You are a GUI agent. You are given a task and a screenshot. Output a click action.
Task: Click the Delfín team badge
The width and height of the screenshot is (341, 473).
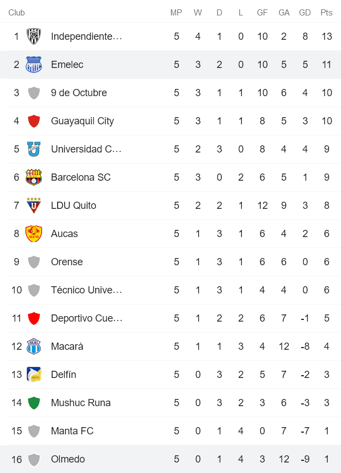click(x=34, y=375)
